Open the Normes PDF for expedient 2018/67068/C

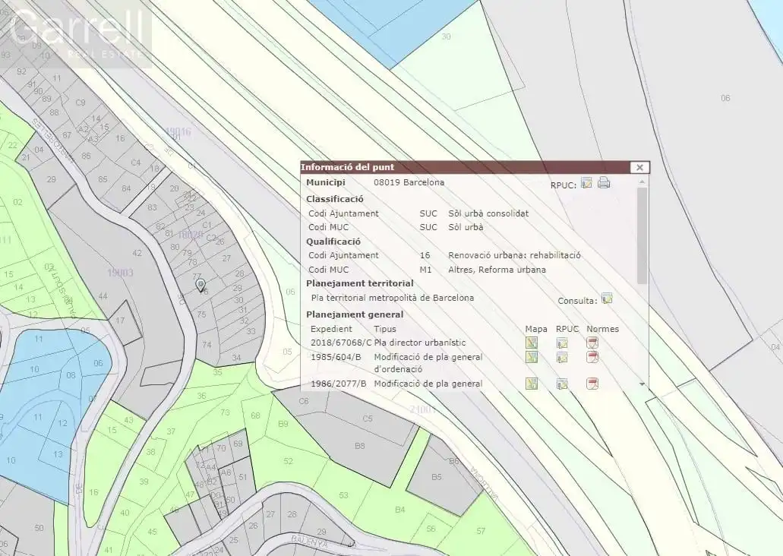[592, 343]
